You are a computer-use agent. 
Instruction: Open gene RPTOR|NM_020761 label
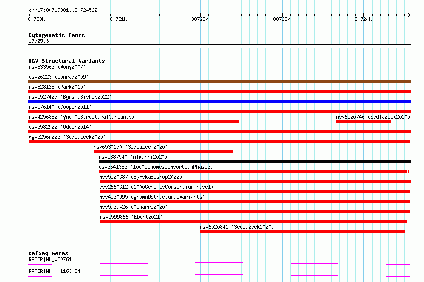pos(50,259)
